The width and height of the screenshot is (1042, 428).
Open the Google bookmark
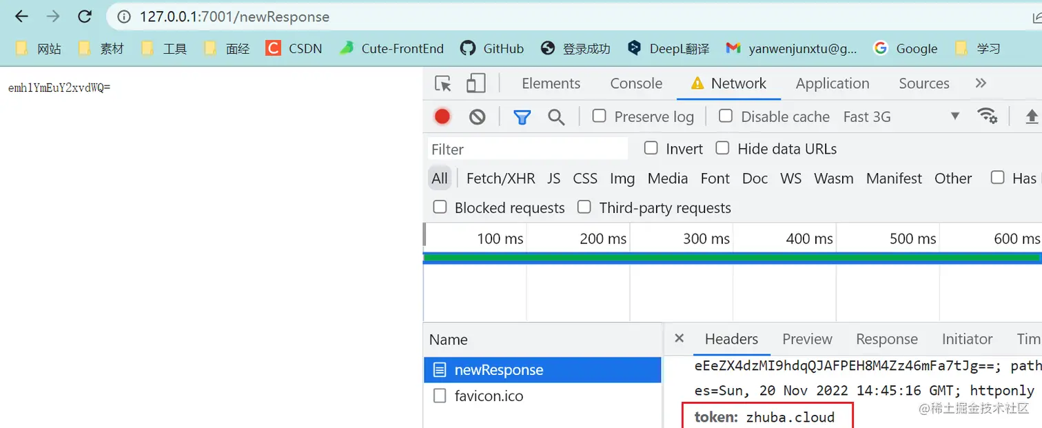(905, 48)
